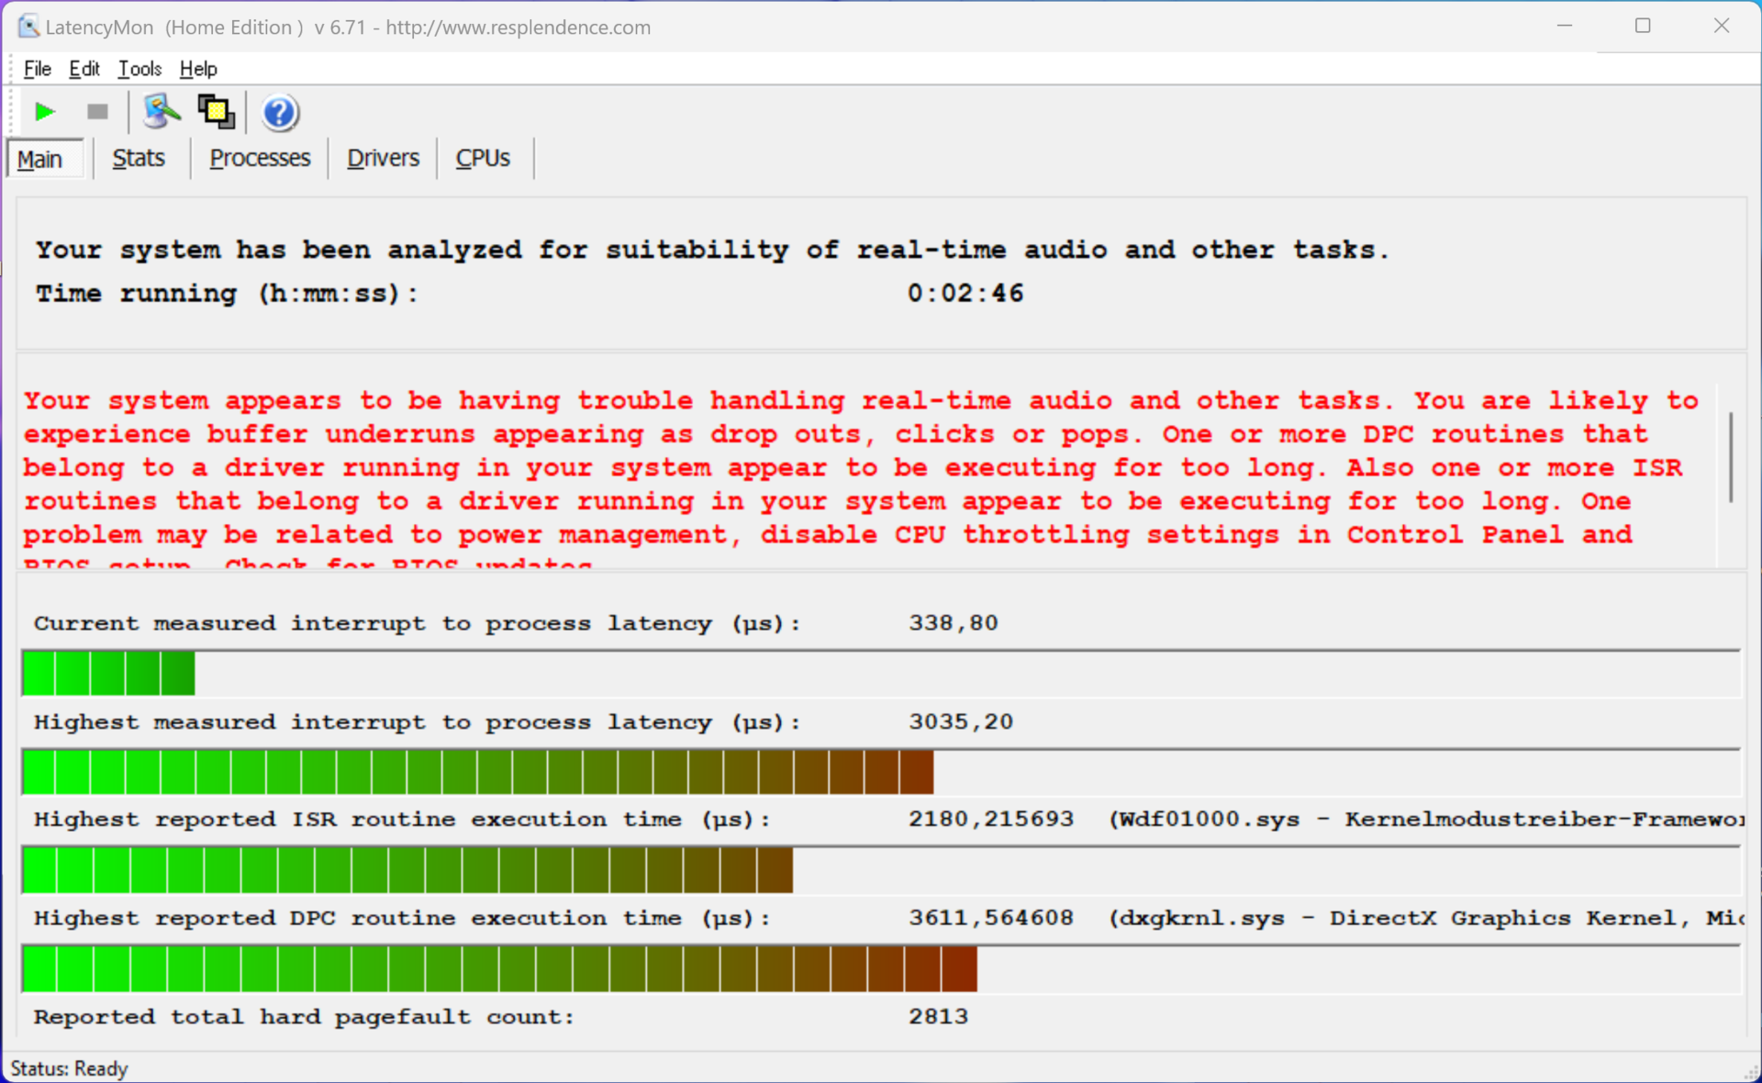
Task: Maximize the LatencyMon window
Action: point(1643,26)
